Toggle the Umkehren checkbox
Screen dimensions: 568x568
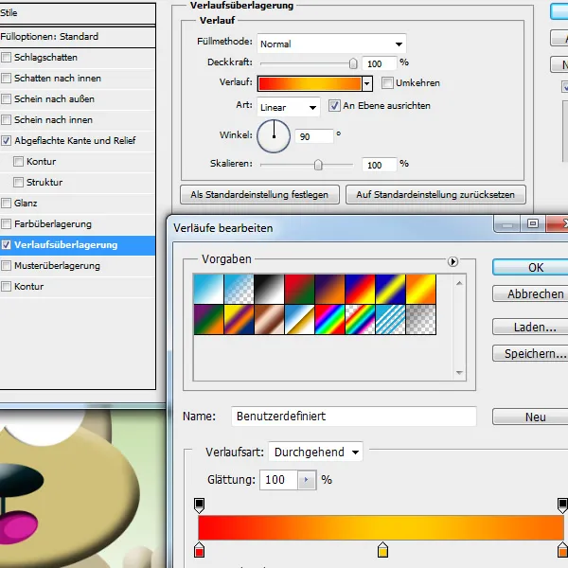[x=387, y=83]
